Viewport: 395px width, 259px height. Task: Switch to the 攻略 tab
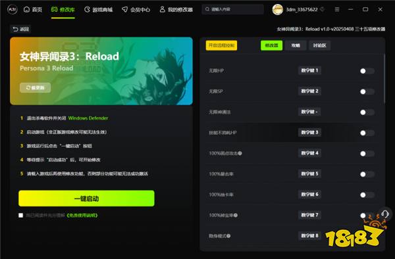[x=296, y=45]
